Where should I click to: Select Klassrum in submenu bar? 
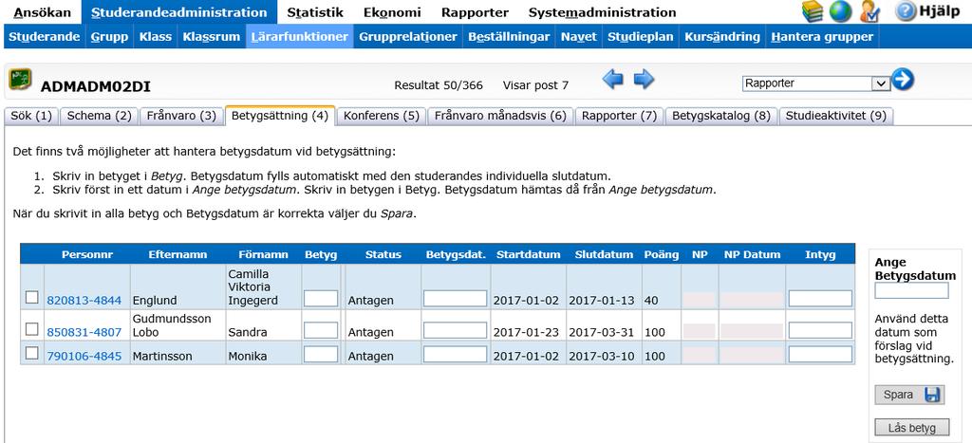coord(212,37)
